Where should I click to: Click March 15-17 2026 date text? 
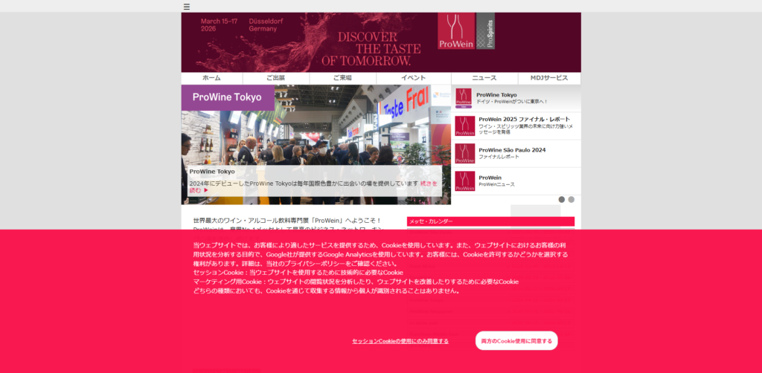(x=220, y=25)
